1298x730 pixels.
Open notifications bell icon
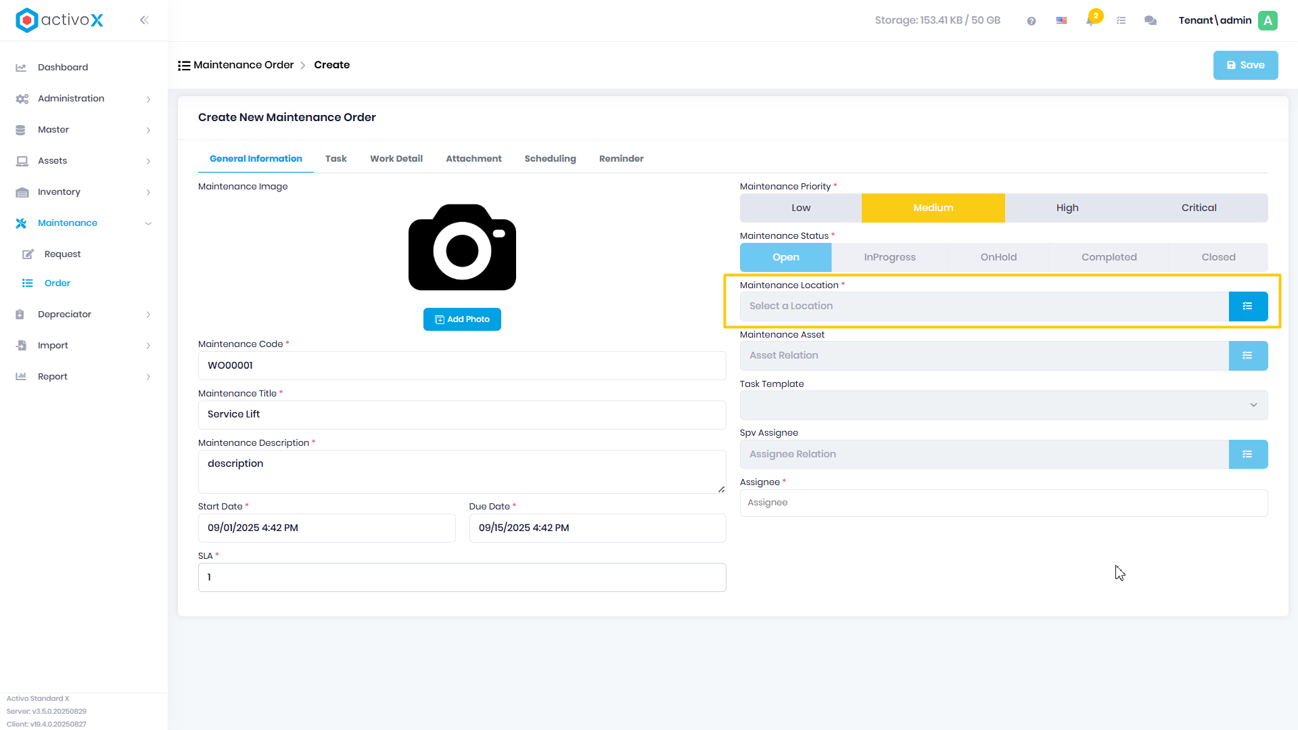(1090, 21)
